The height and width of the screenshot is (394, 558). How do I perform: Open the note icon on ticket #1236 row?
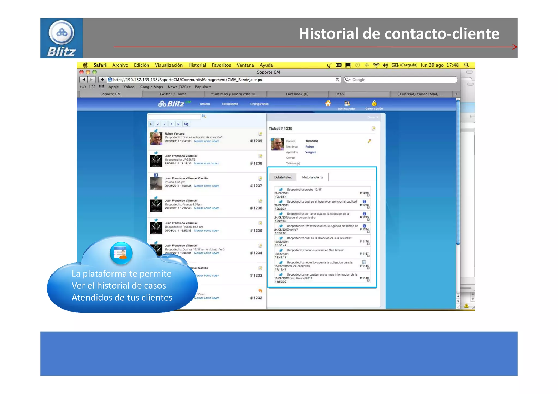pyautogui.click(x=260, y=201)
